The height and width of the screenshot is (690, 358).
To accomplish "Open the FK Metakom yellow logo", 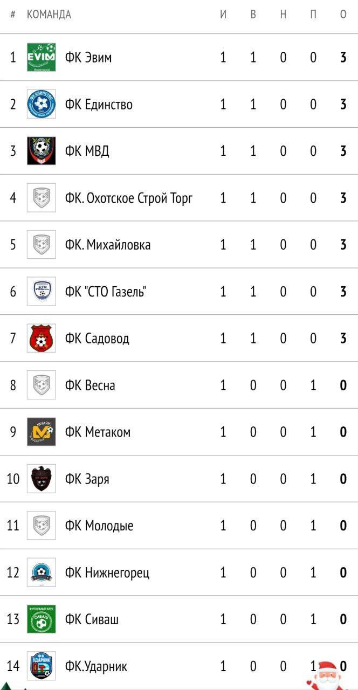I will click(x=42, y=432).
